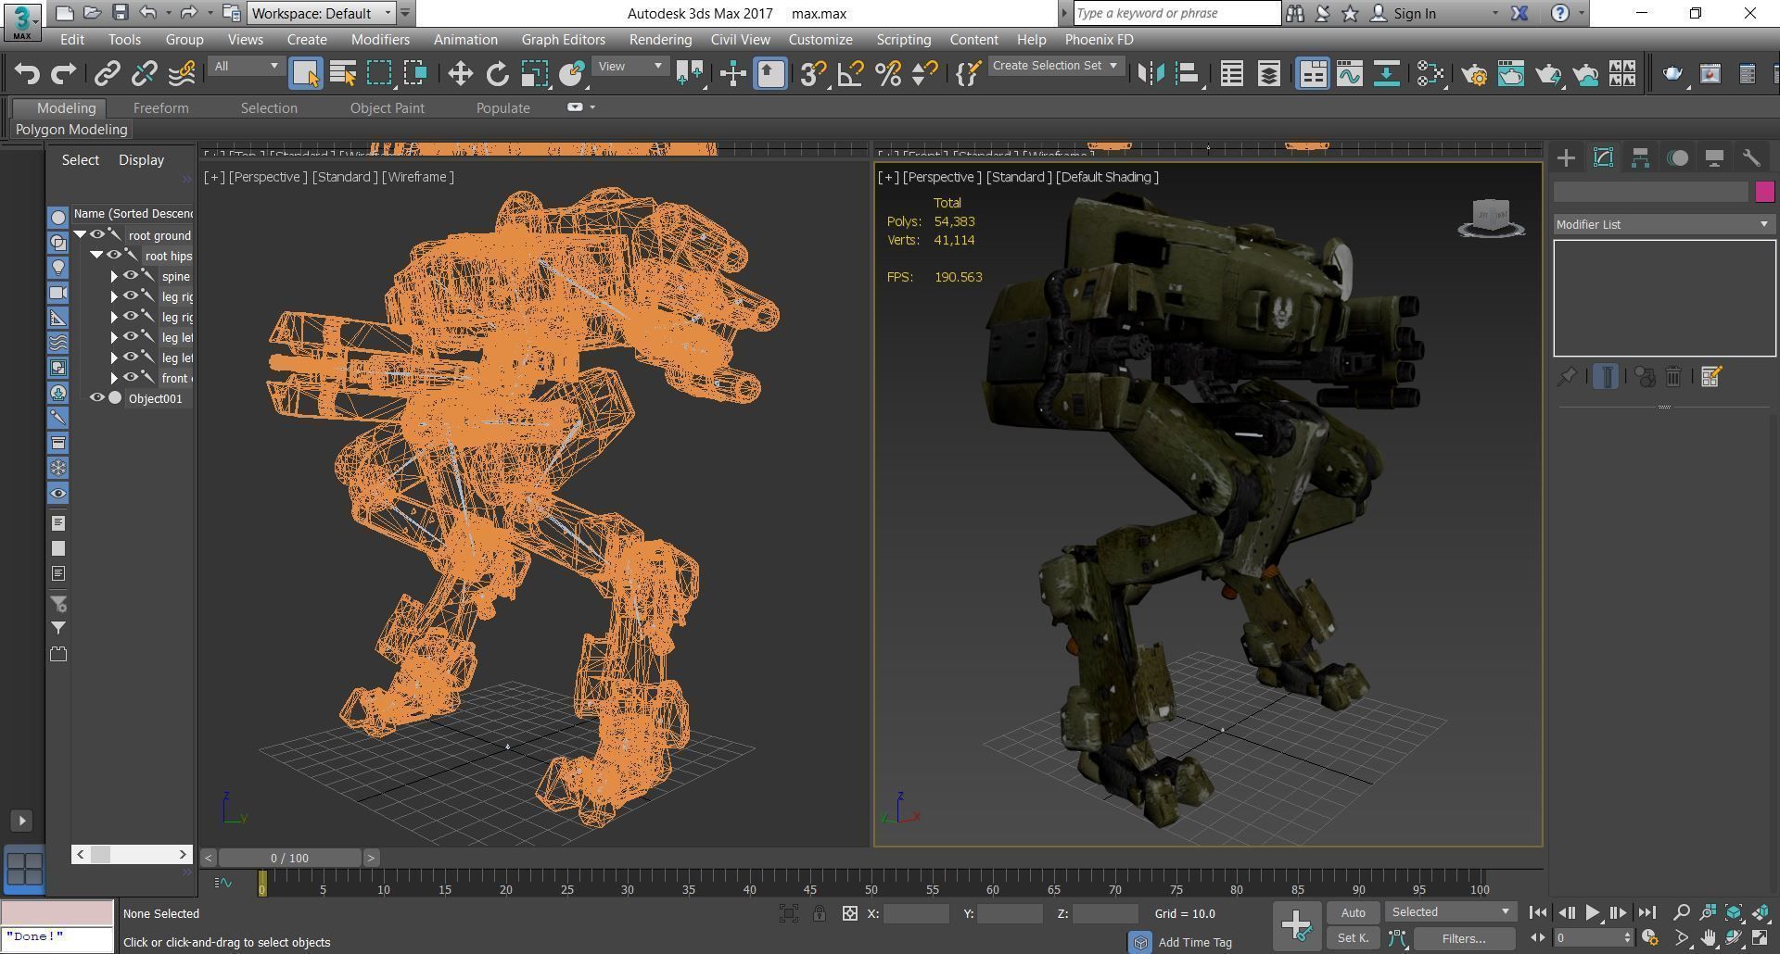Toggle Window/Crossing selection mode

416,74
